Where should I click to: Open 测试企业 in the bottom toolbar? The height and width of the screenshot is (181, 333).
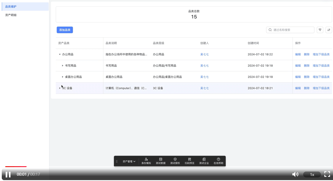[204, 161]
